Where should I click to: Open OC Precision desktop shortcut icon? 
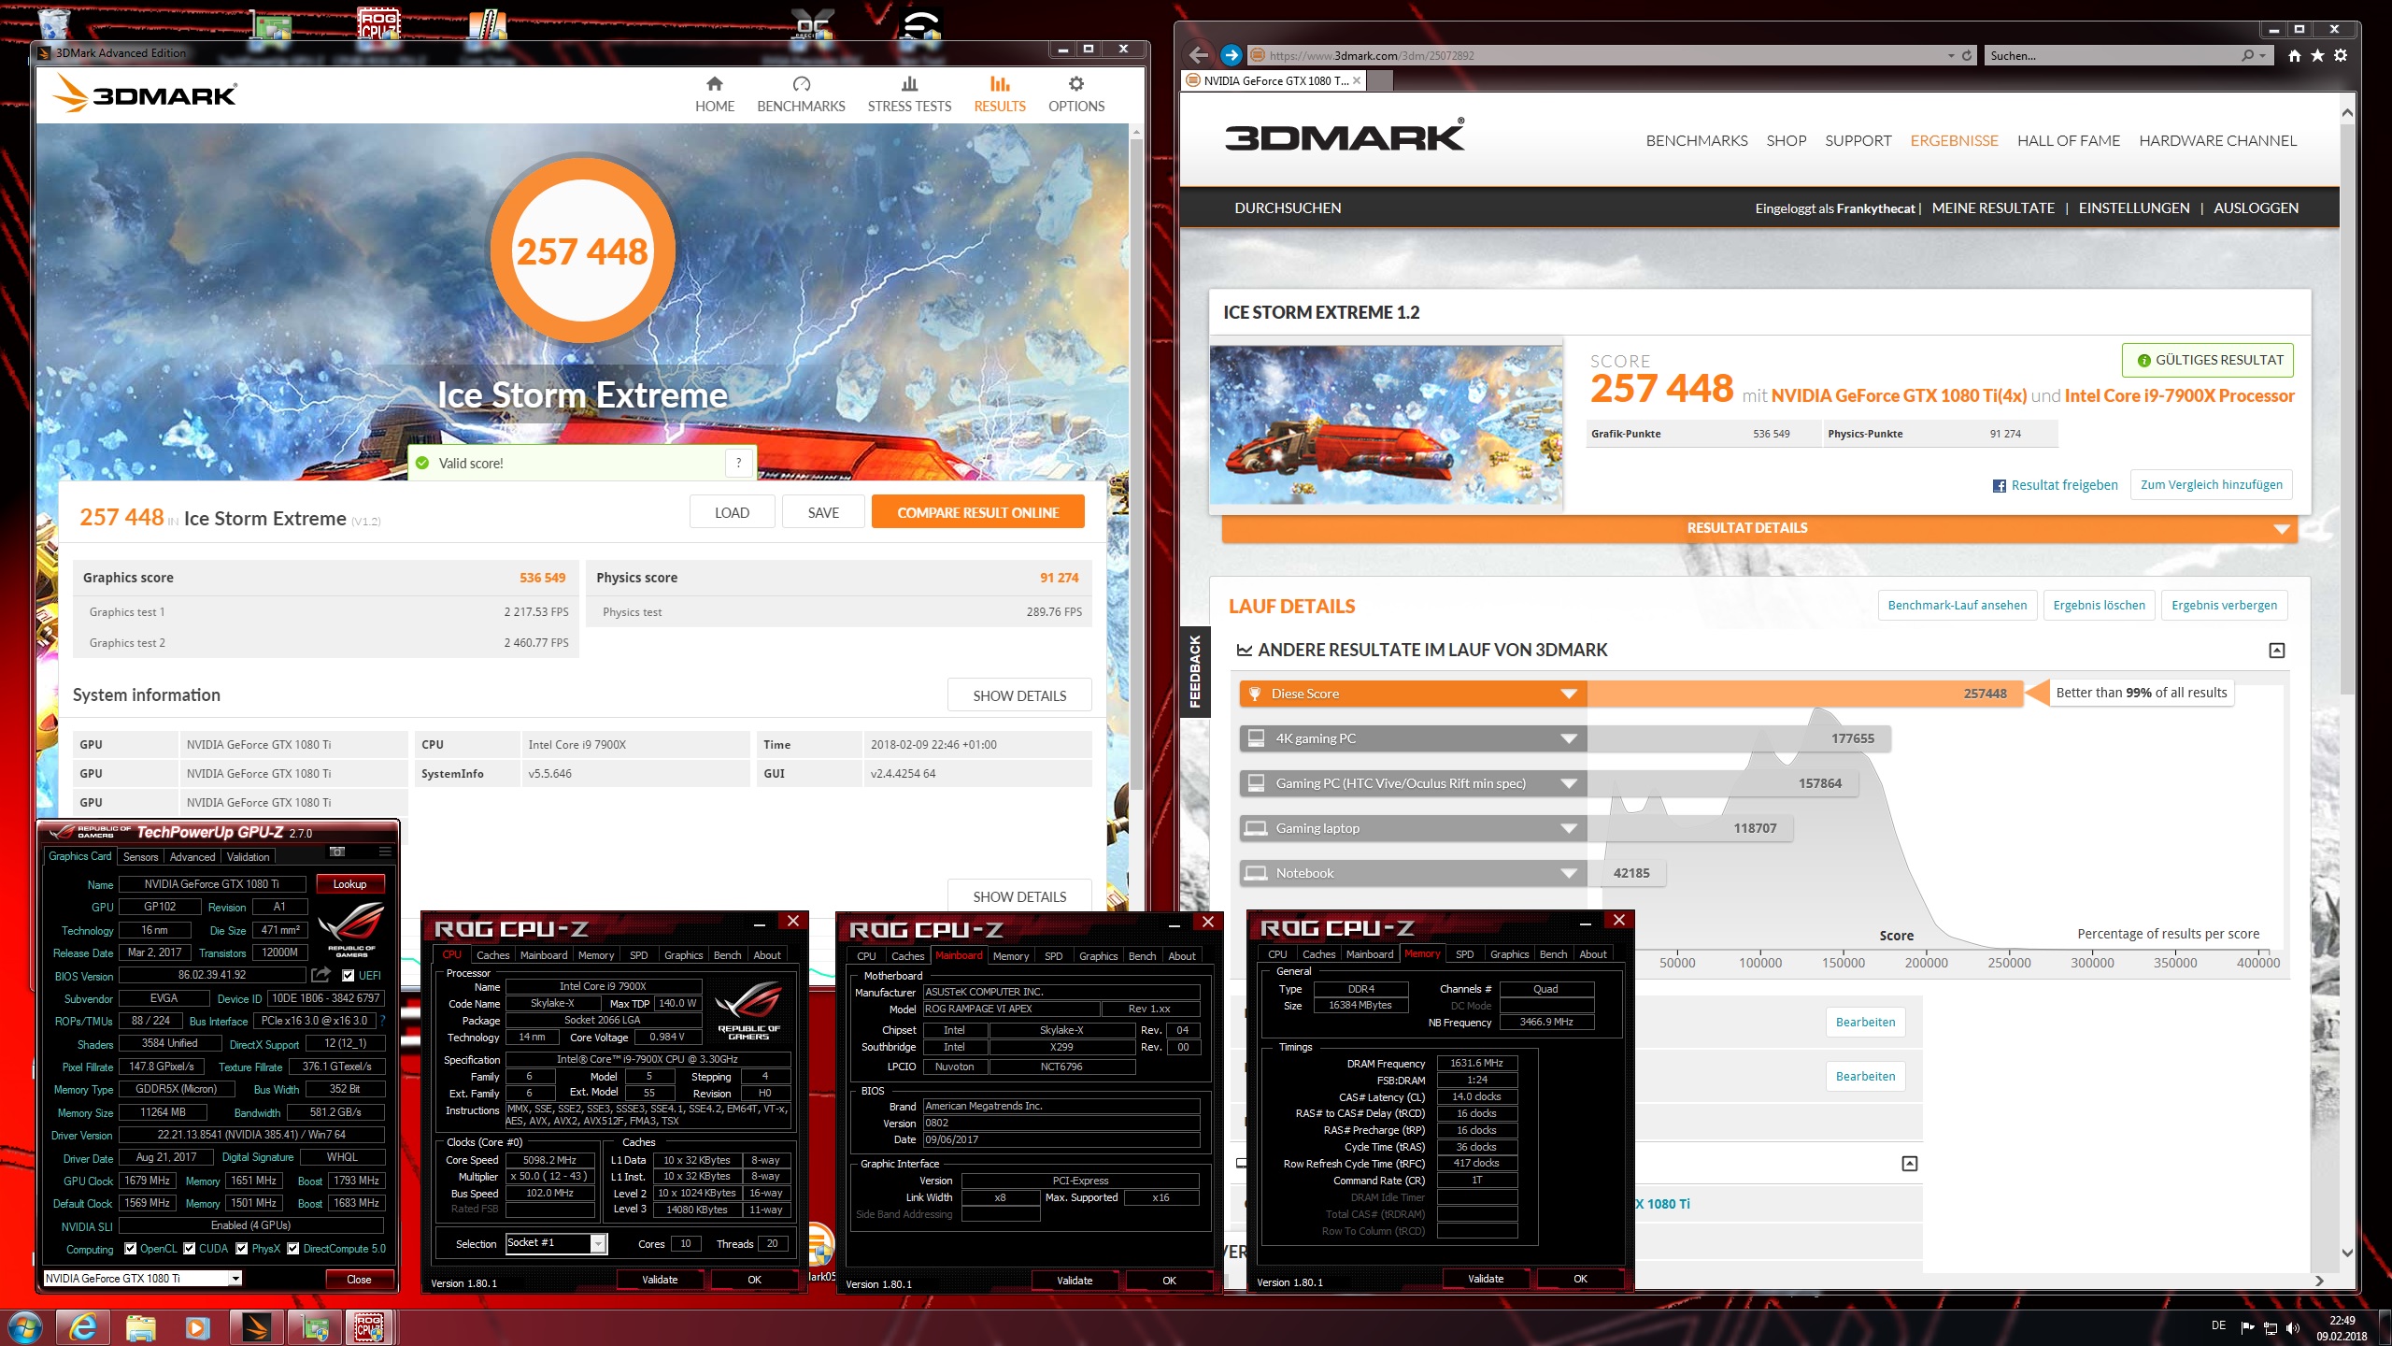tap(811, 22)
